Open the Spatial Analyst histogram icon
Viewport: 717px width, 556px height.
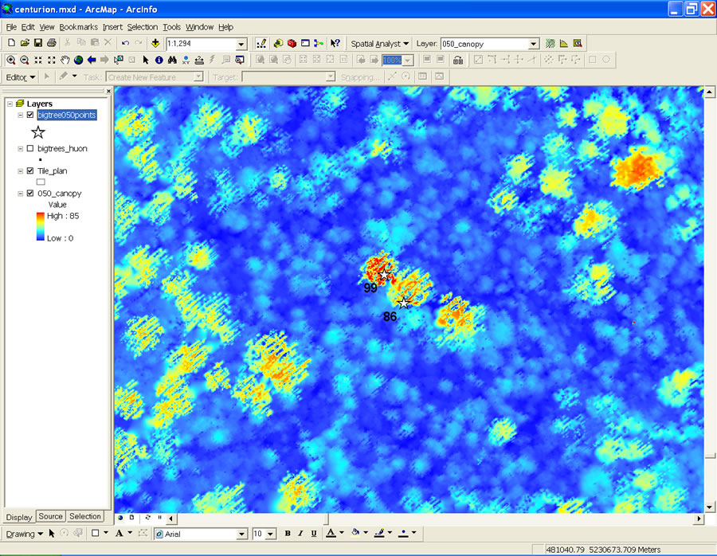[564, 44]
